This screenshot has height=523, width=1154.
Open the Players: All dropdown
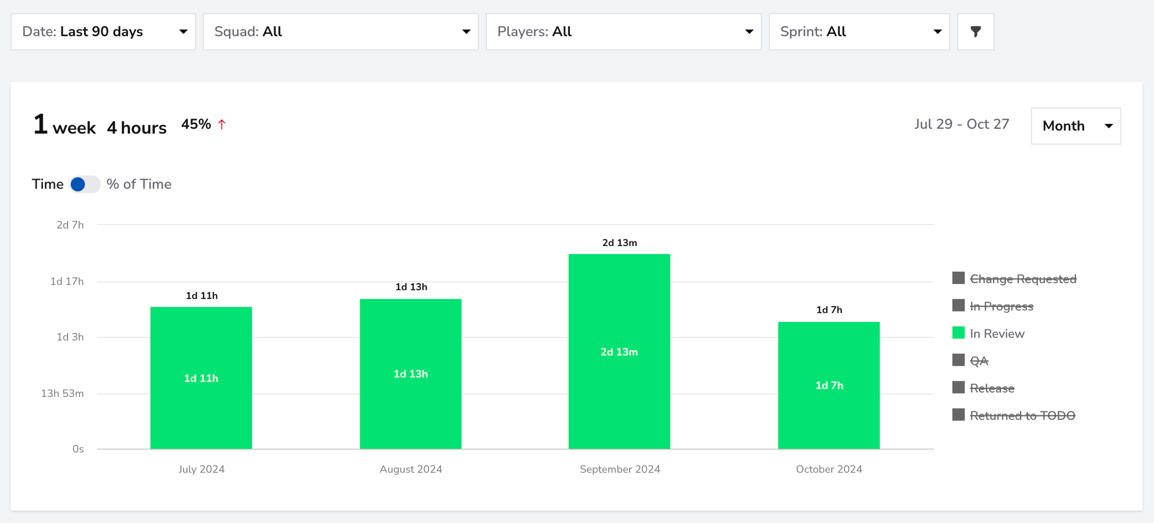coord(624,31)
